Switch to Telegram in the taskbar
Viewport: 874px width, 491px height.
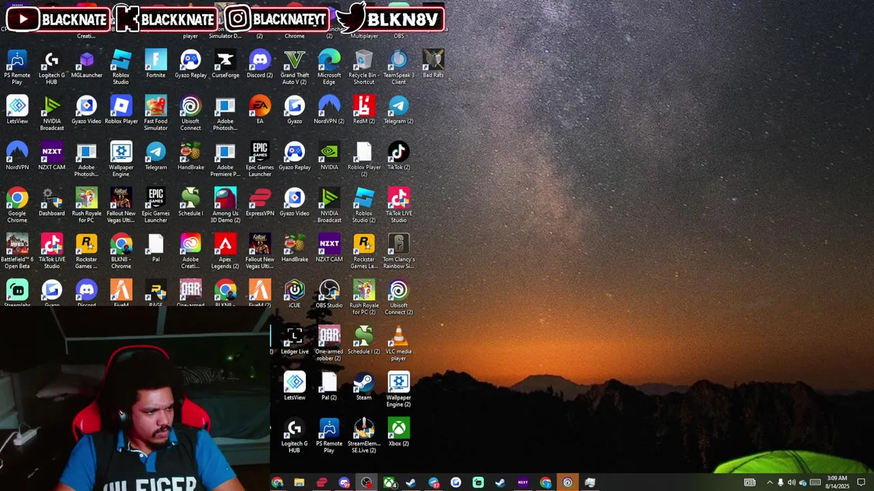434,483
